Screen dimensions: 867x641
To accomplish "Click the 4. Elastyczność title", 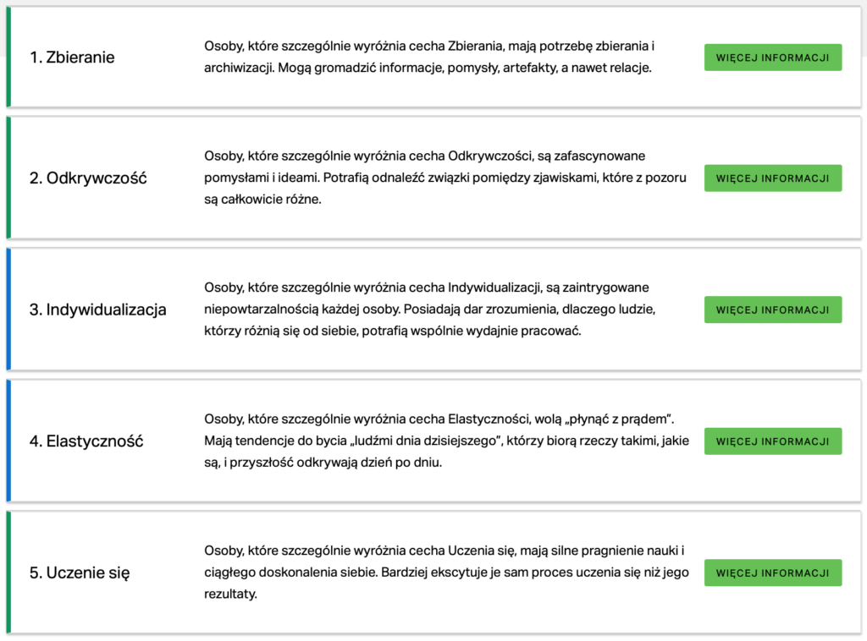I will tap(86, 441).
